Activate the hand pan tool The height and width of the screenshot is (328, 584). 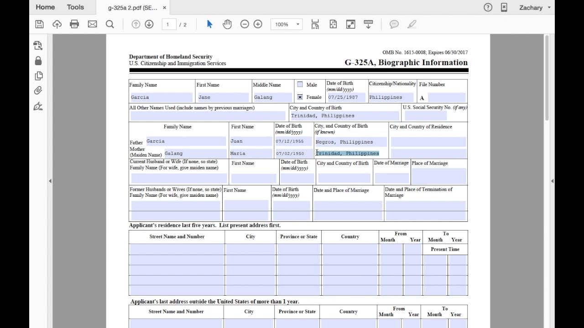point(227,24)
